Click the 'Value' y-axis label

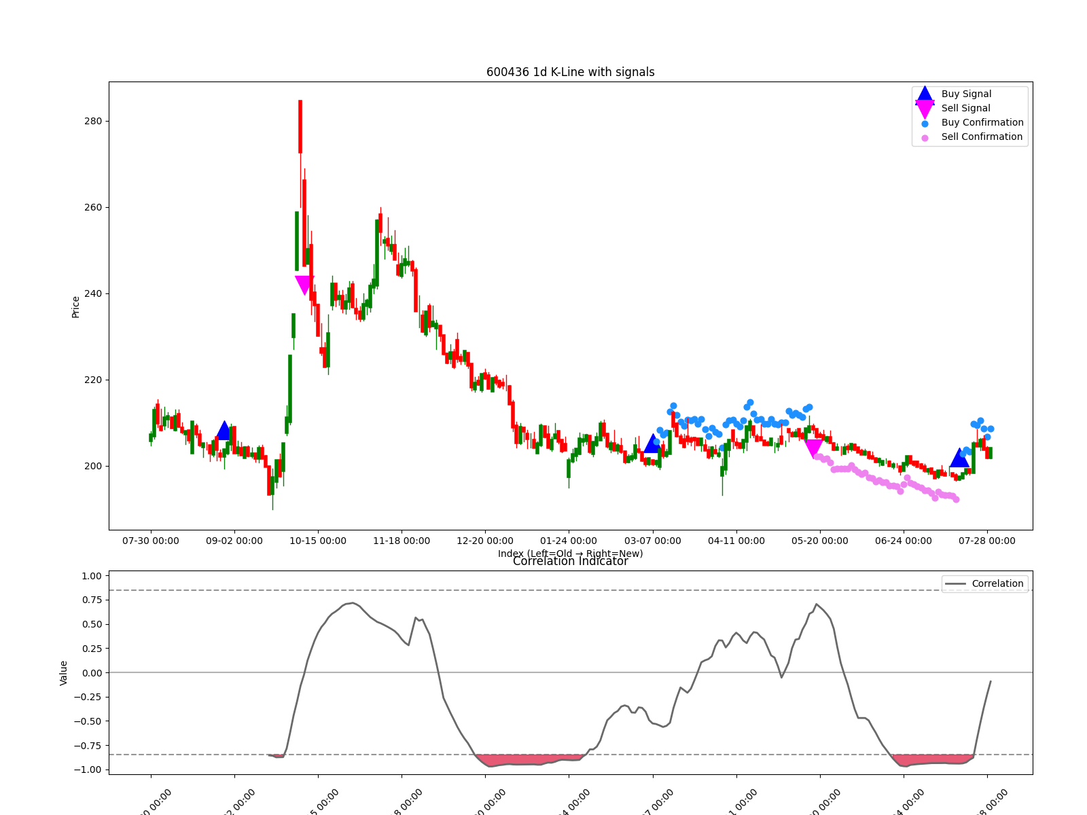pos(64,672)
